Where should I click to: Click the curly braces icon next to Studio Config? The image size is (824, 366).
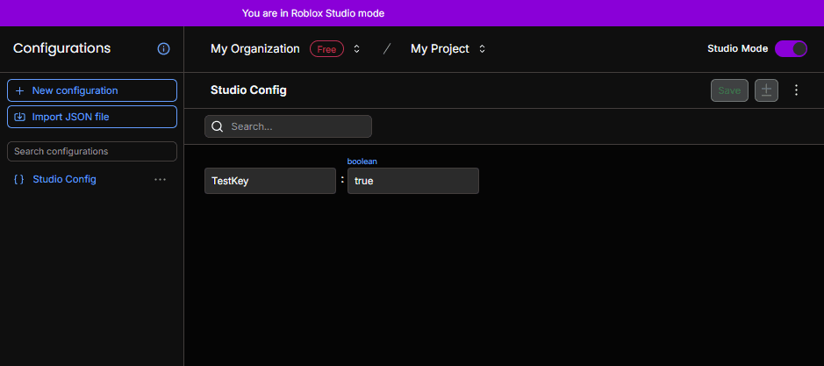[19, 179]
